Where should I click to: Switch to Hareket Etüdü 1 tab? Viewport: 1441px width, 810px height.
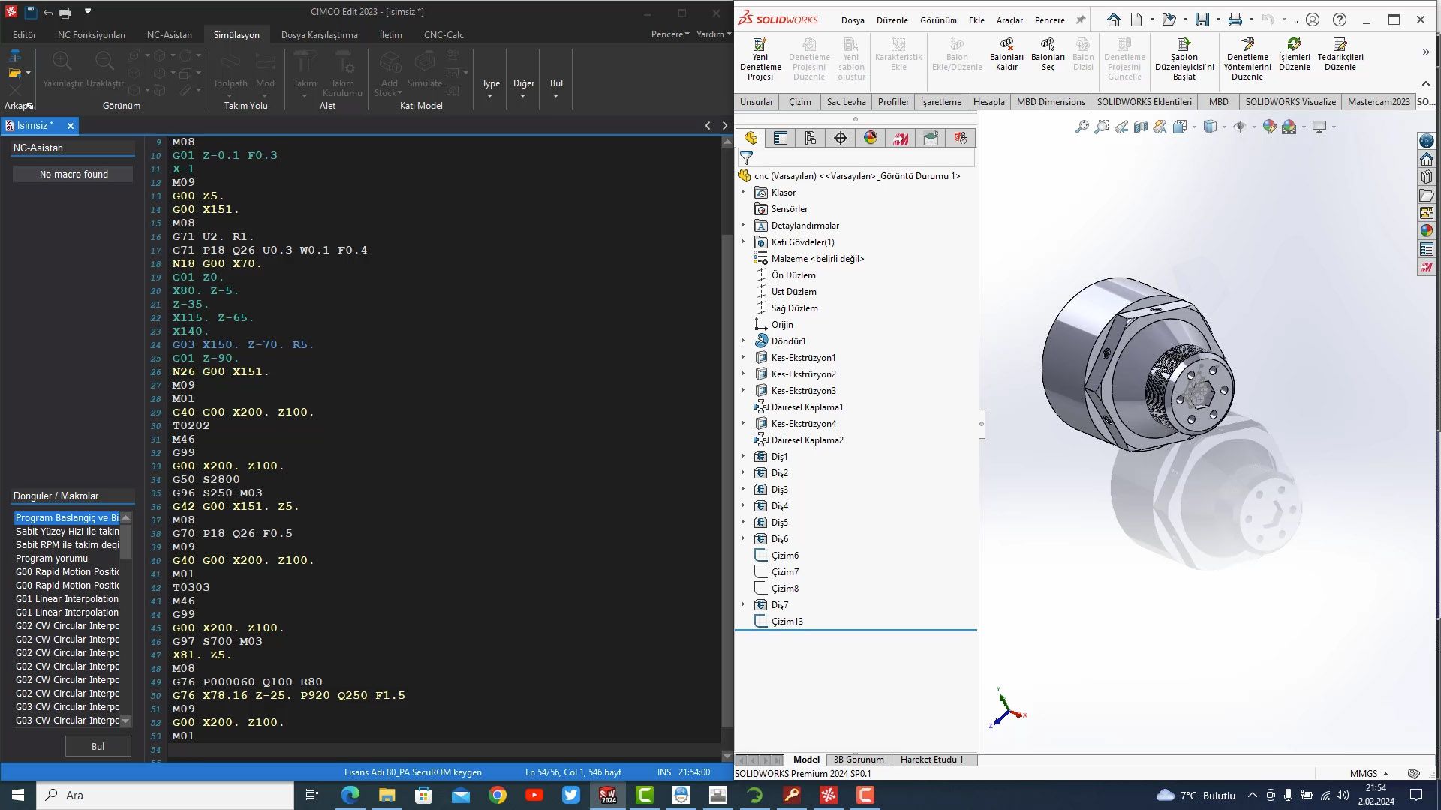click(931, 760)
